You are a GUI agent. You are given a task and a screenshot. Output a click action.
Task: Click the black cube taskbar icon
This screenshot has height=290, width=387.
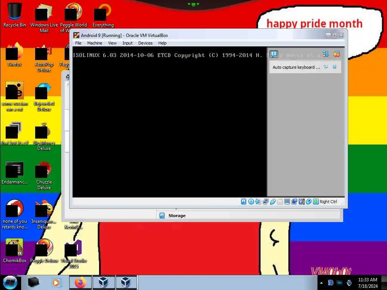click(33, 282)
